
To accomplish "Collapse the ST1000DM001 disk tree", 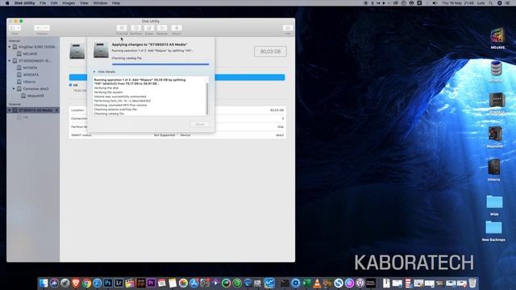I will [10, 61].
